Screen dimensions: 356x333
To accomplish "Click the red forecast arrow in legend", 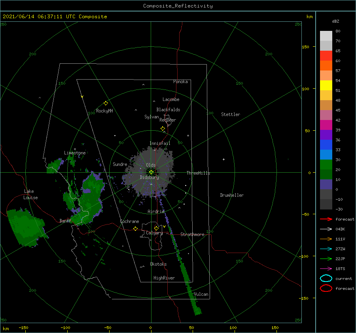I will coord(326,219).
